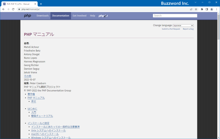Screen dimensions: 220x139
Task: Open the 著作権 link
Action: 31,94
